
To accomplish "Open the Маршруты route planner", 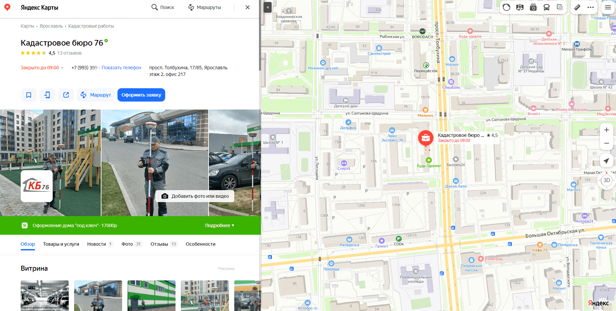I will tap(205, 7).
